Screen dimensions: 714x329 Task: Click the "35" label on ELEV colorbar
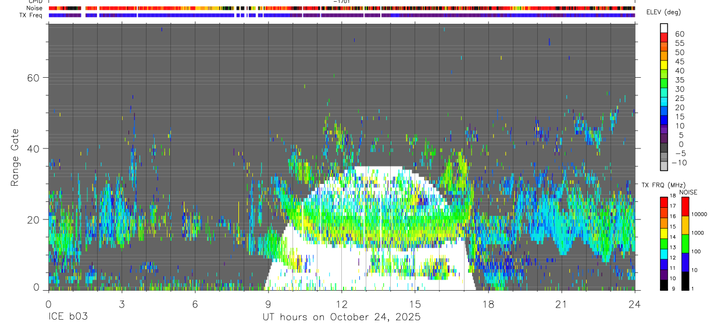click(x=679, y=80)
